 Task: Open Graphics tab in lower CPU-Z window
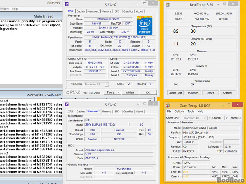[128, 111]
